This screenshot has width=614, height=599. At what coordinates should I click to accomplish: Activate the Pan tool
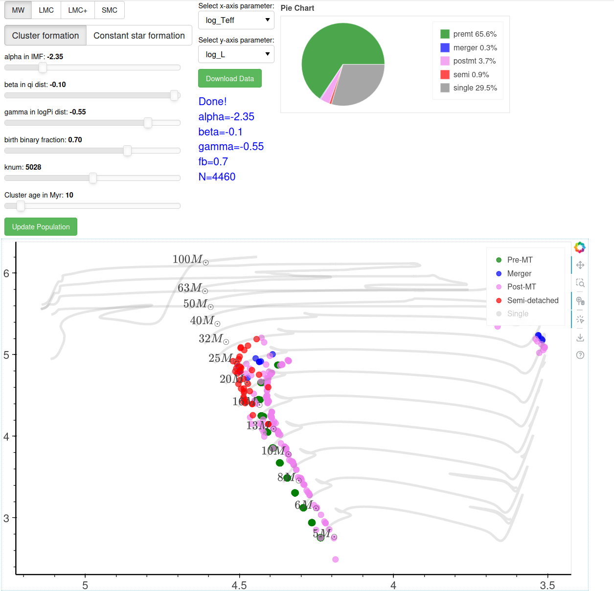tap(580, 265)
